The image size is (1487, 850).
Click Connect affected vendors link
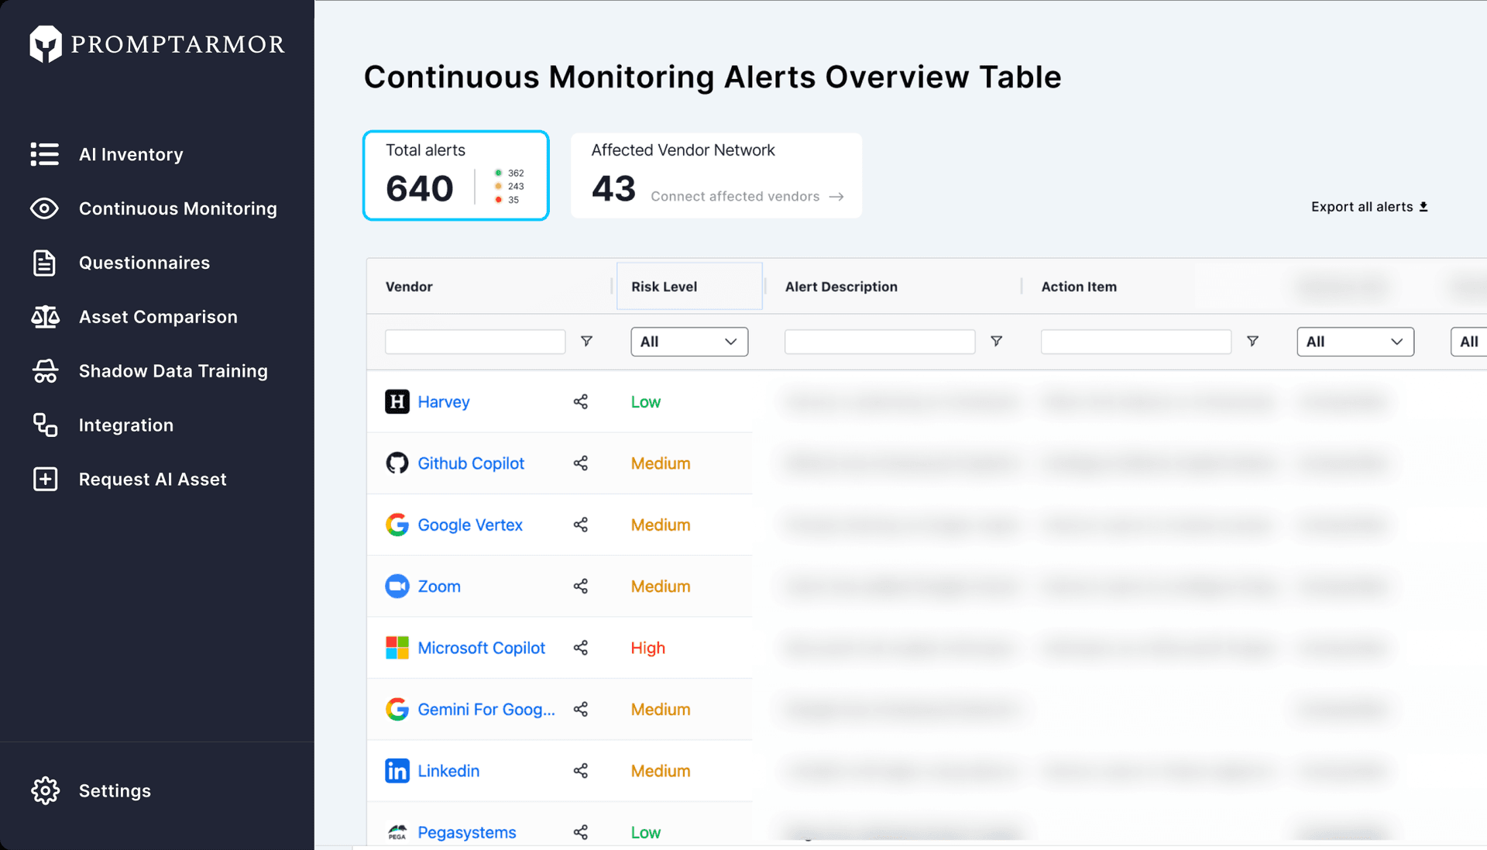(x=747, y=197)
